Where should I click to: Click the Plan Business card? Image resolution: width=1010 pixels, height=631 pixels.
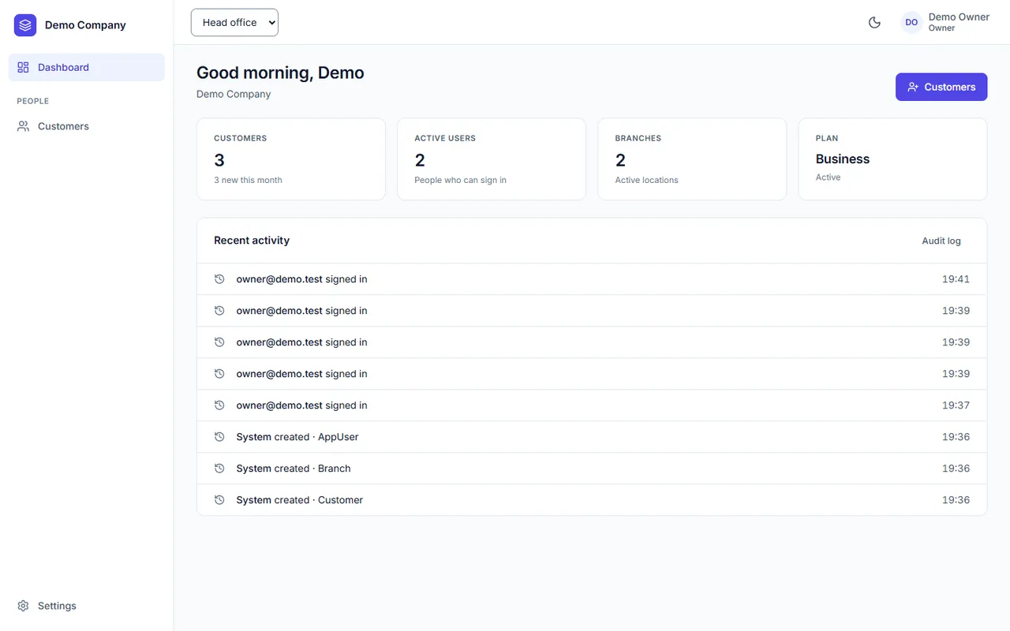[x=892, y=159]
